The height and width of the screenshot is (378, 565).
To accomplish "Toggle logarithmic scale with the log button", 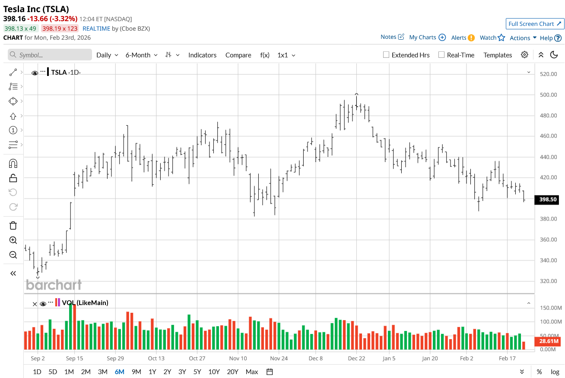I will 555,372.
